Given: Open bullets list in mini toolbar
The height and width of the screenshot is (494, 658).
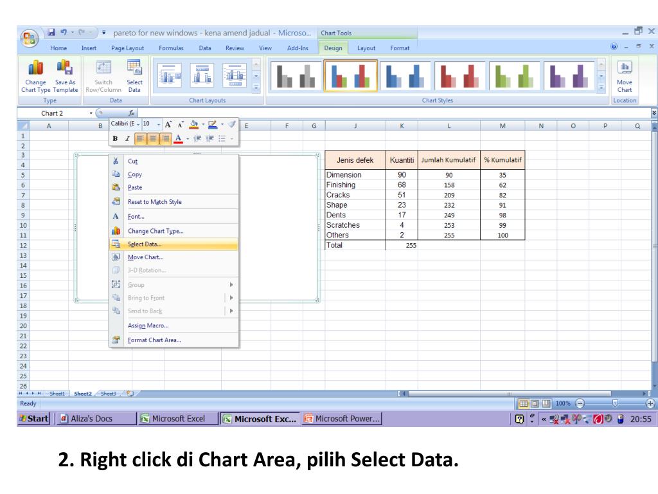Looking at the screenshot, I should [222, 139].
